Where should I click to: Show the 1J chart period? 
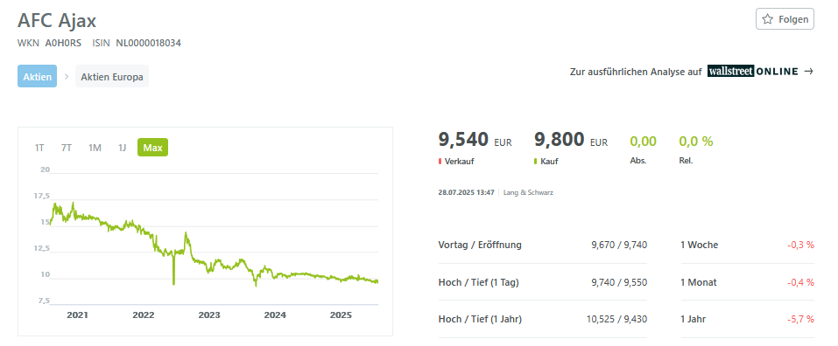click(122, 148)
